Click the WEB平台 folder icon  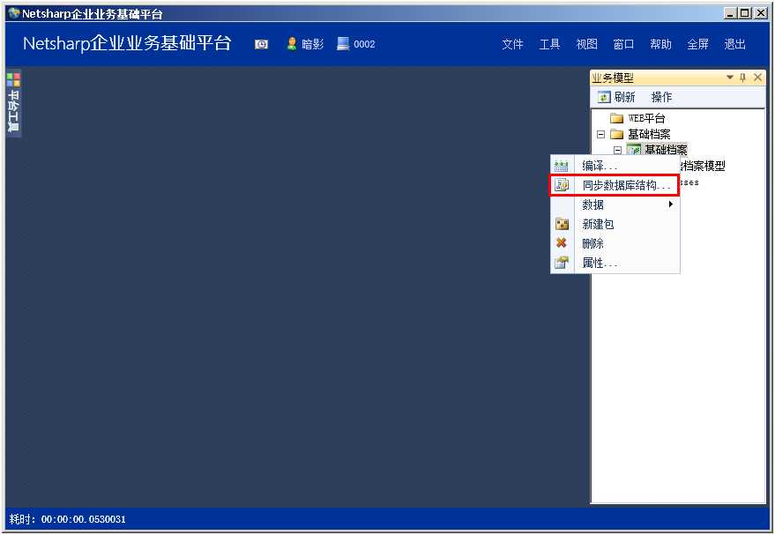click(x=616, y=119)
